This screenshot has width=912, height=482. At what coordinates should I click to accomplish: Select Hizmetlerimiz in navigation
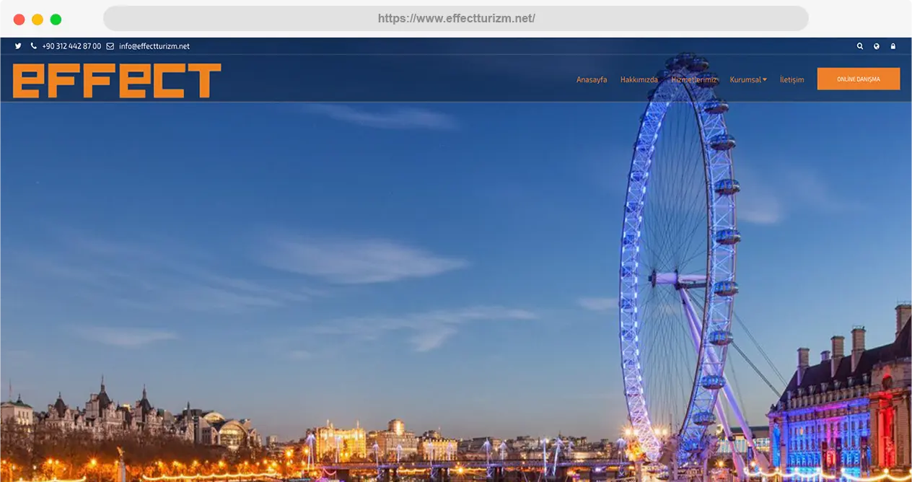694,79
